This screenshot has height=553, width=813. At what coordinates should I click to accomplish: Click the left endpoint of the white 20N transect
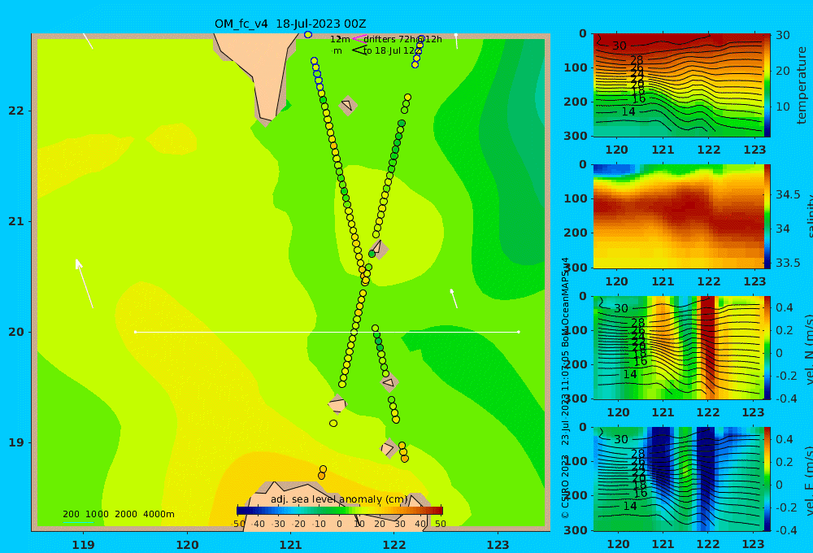[x=135, y=332]
